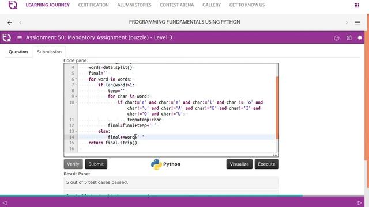This screenshot has height=207, width=369.
Task: Open the Gallery page
Action: pyautogui.click(x=212, y=5)
